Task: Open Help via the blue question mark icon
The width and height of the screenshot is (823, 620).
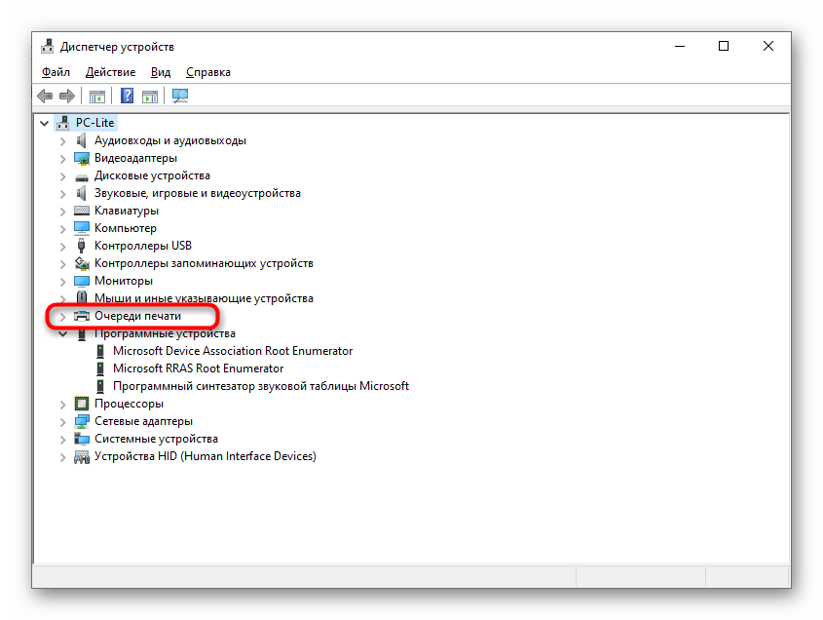Action: click(127, 96)
